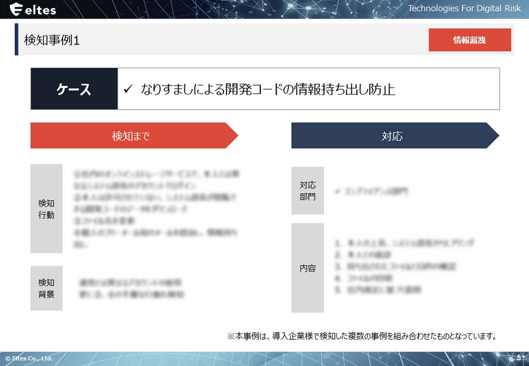Click the Eltes logo in the header
This screenshot has width=529, height=366.
point(33,9)
